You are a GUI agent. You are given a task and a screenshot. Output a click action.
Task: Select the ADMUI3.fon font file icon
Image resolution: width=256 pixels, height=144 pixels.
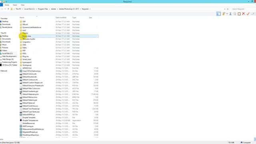(x=21, y=68)
